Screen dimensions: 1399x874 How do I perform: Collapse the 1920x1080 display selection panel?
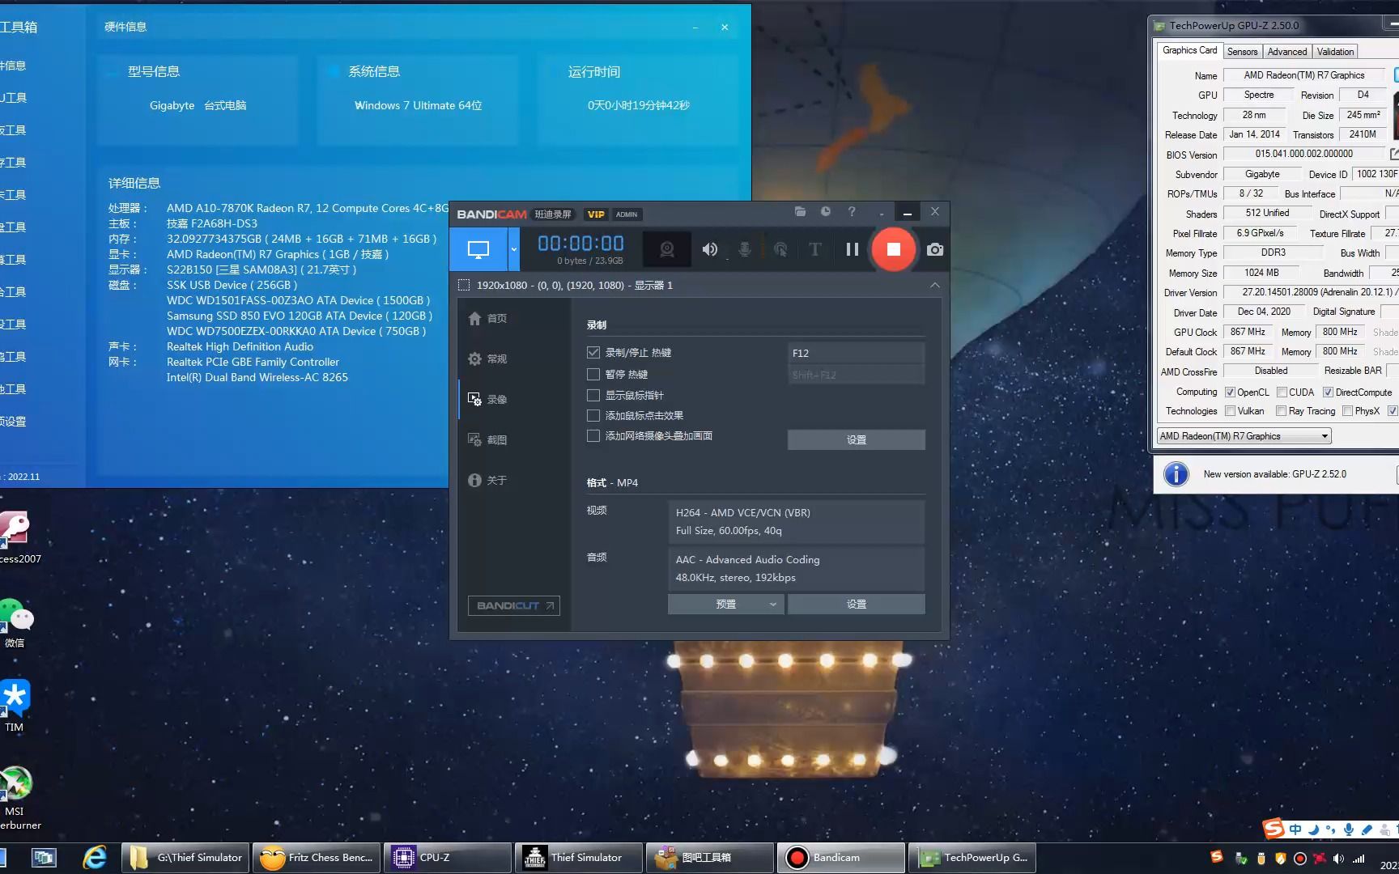[x=935, y=285]
